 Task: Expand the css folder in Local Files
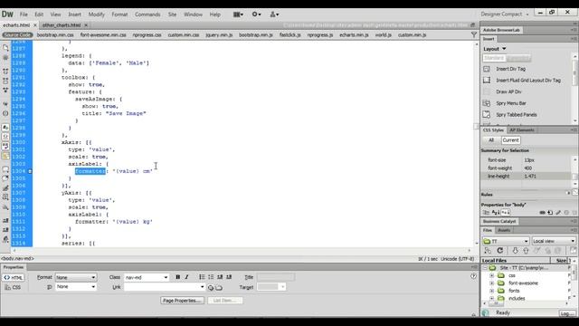point(492,275)
